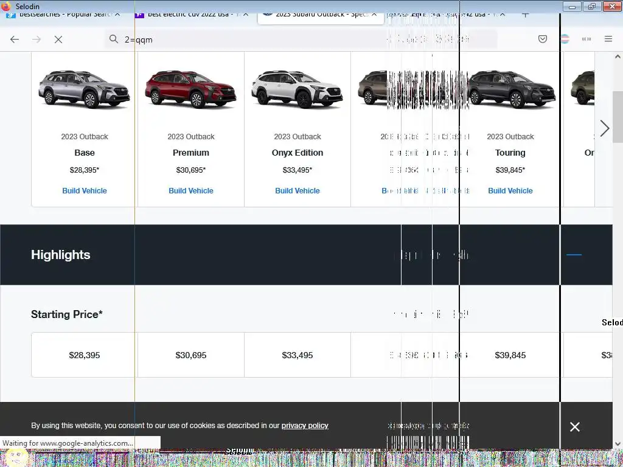The width and height of the screenshot is (623, 467).
Task: Save page to Pocket
Action: pyautogui.click(x=543, y=39)
